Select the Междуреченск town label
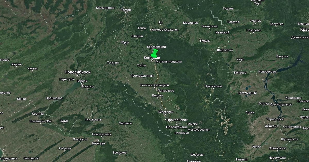The height and width of the screenshot is (162, 309). click(x=199, y=130)
